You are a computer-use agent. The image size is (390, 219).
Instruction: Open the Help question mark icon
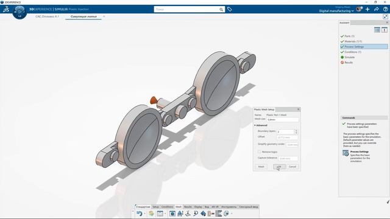click(x=385, y=9)
